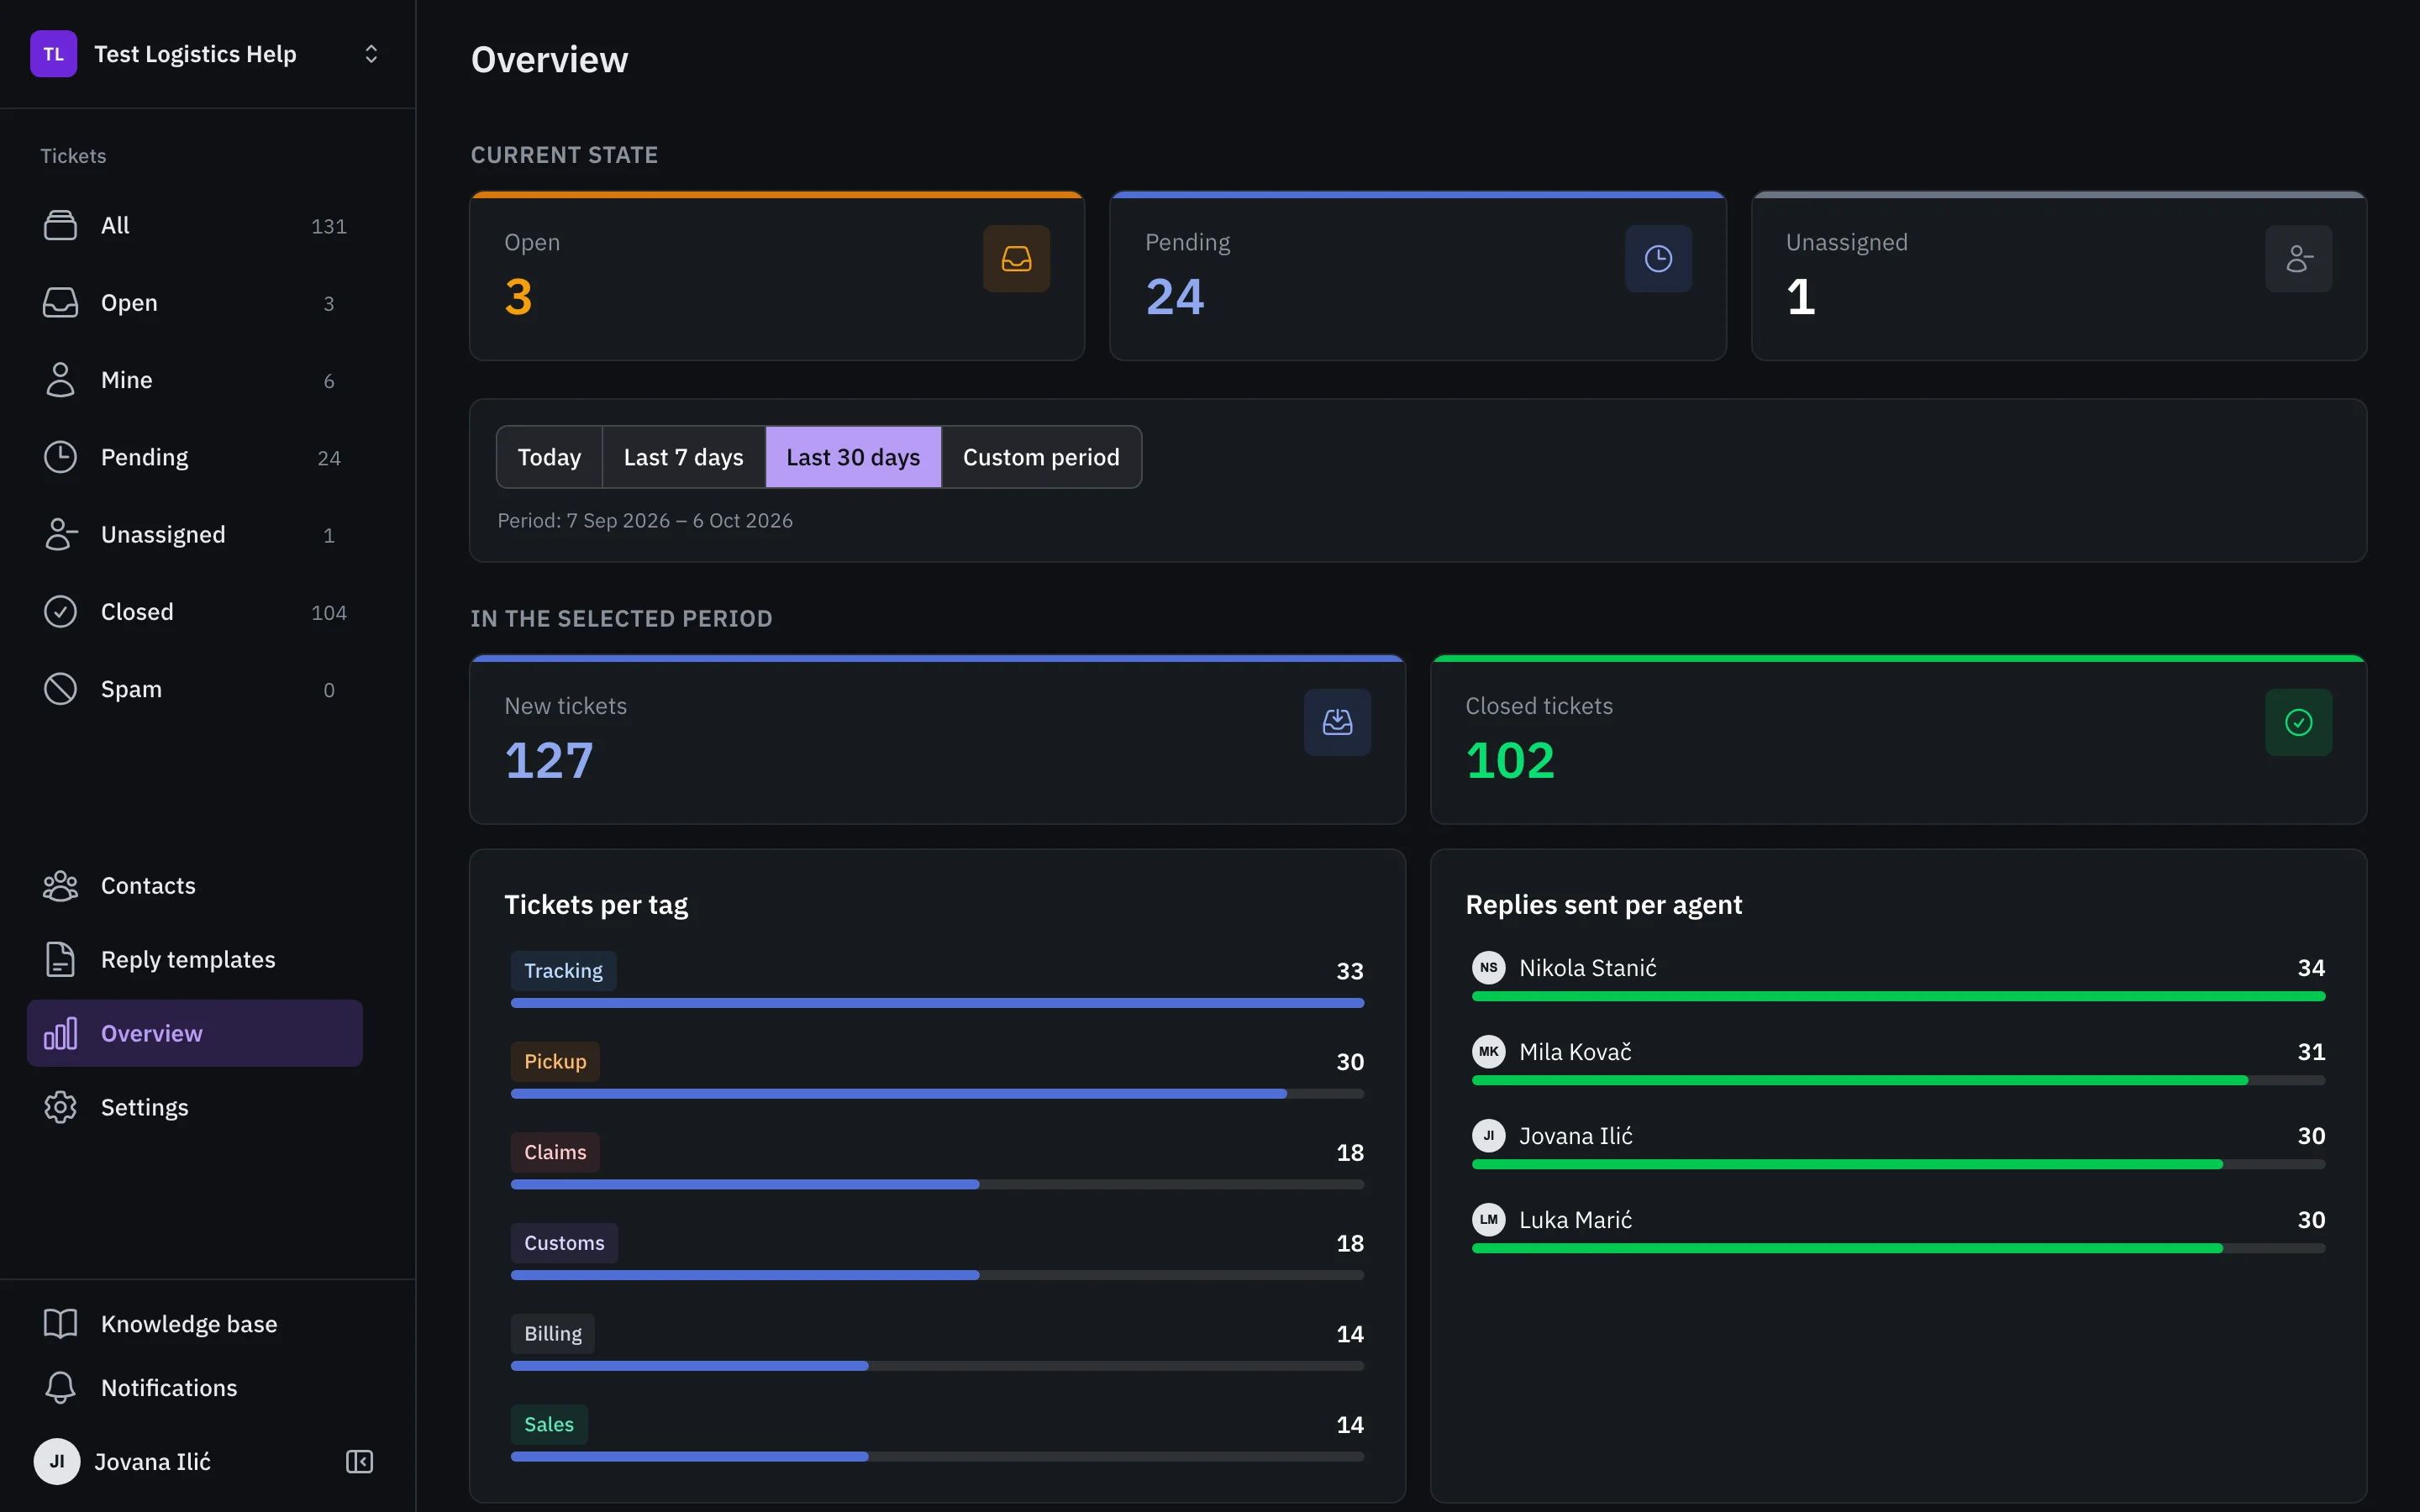The width and height of the screenshot is (2420, 1512).
Task: Click Nikola Stanić's NS avatar
Action: pos(1488,967)
